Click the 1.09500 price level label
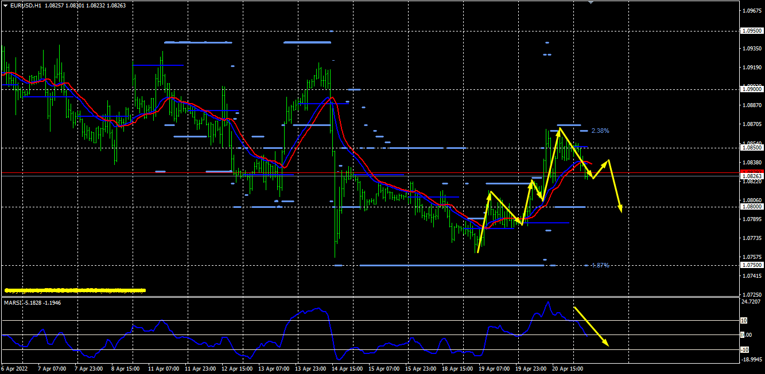Screen dimensions: 765x374 tap(752, 31)
